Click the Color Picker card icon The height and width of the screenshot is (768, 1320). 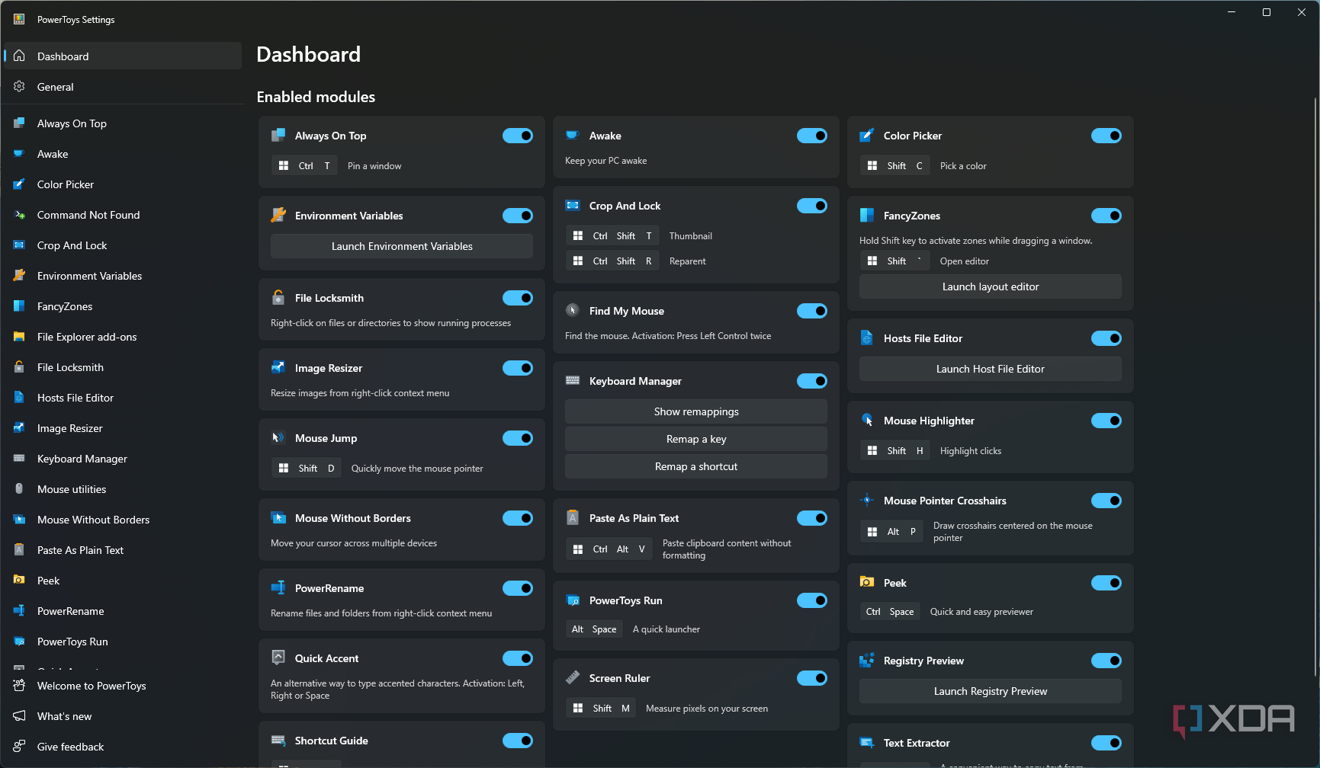[867, 136]
